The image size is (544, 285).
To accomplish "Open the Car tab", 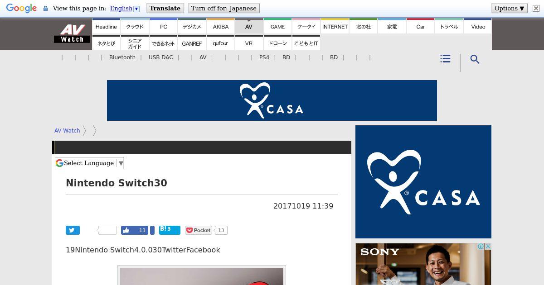I will pos(421,26).
